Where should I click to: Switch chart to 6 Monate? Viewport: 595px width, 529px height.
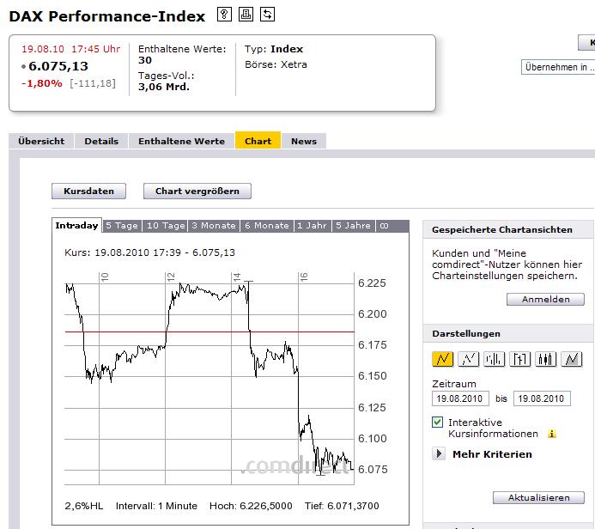coord(267,226)
